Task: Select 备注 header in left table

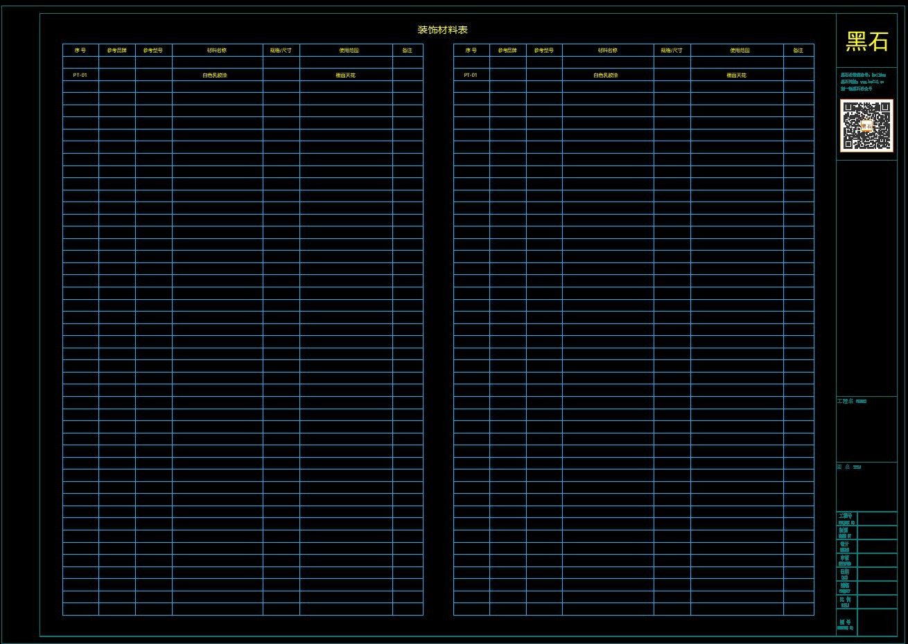Action: tap(407, 51)
